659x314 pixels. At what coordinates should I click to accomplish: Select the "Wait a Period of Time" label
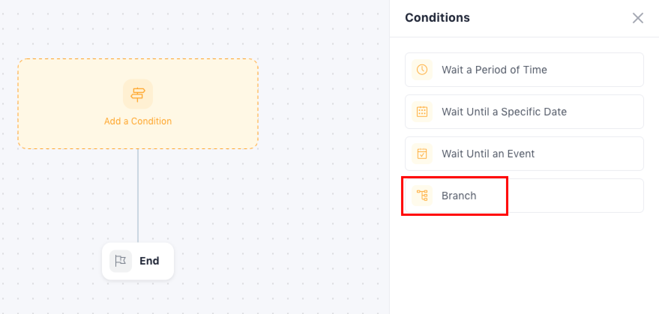click(494, 70)
